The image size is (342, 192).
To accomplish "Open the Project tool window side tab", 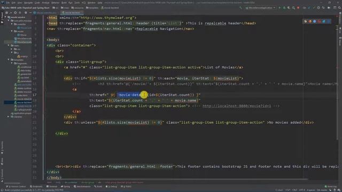I will click(x=2, y=18).
